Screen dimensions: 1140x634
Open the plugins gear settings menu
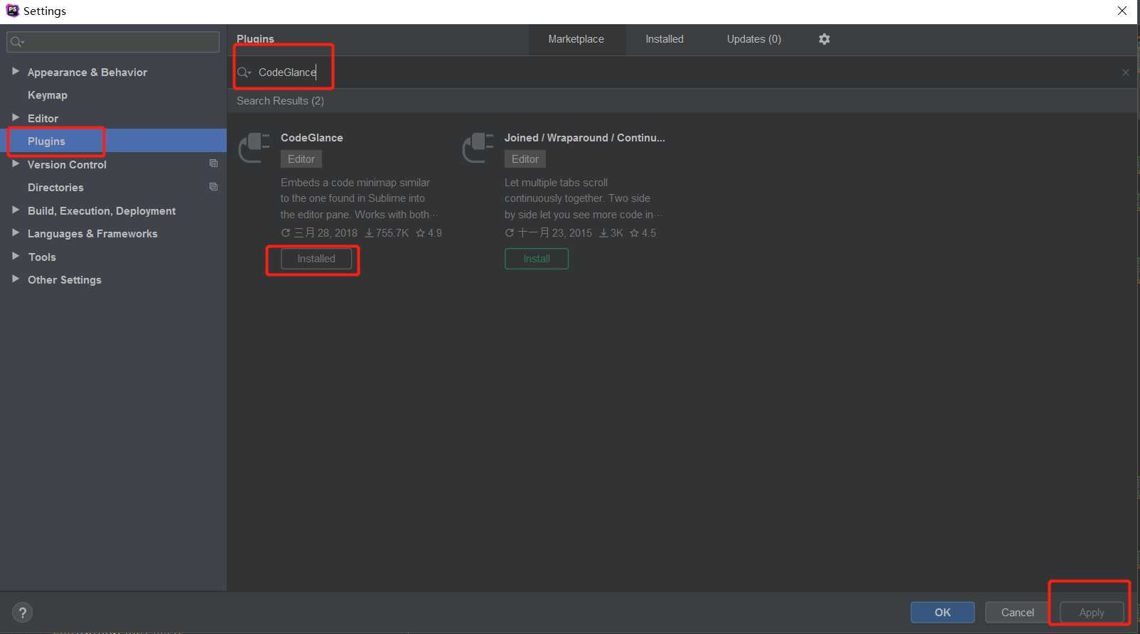point(824,39)
